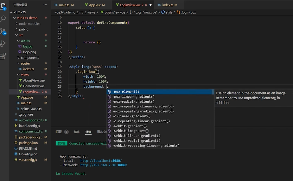
Task: Open bg.jpg in the explorer
Action: [30, 46]
